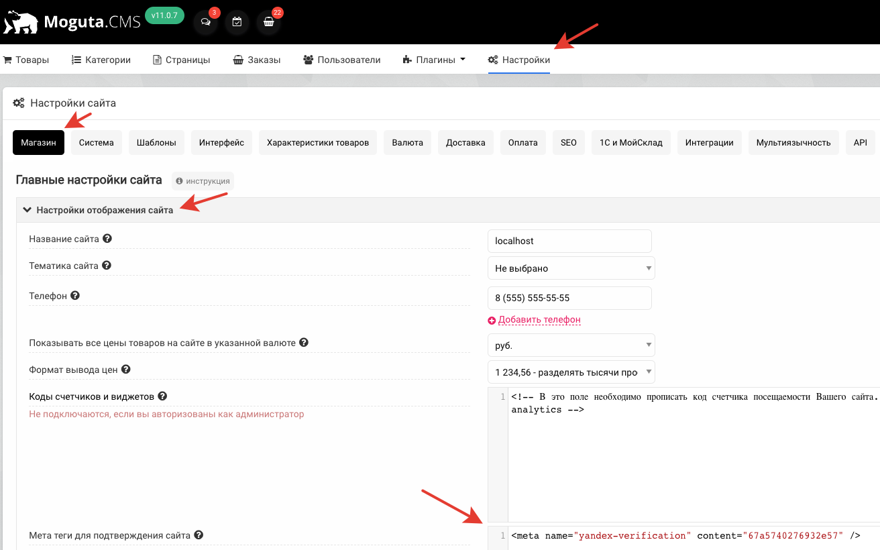The height and width of the screenshot is (550, 880).
Task: Click the plus icon beside Добавить телефон
Action: 492,321
